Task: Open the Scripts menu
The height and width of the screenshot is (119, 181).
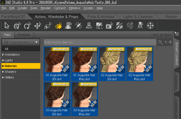Action: pyautogui.click(x=88, y=8)
